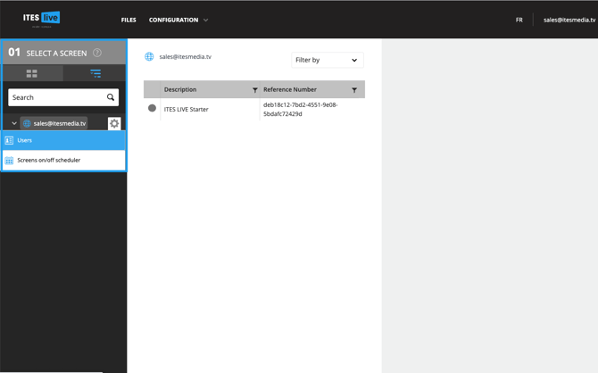Open the Filter by dropdown
Viewport: 598px width, 373px height.
pos(328,60)
